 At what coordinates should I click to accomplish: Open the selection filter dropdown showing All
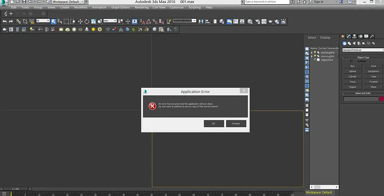[x=43, y=21]
